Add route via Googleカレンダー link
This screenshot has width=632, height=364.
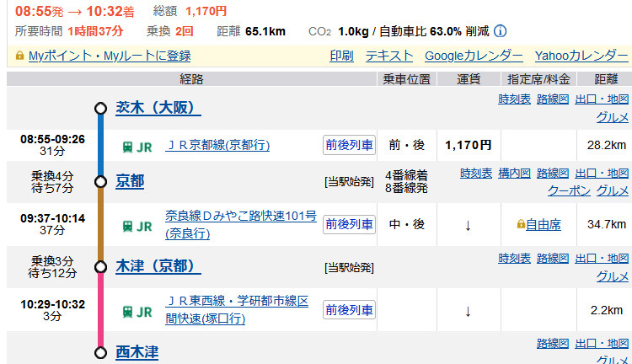coord(474,56)
